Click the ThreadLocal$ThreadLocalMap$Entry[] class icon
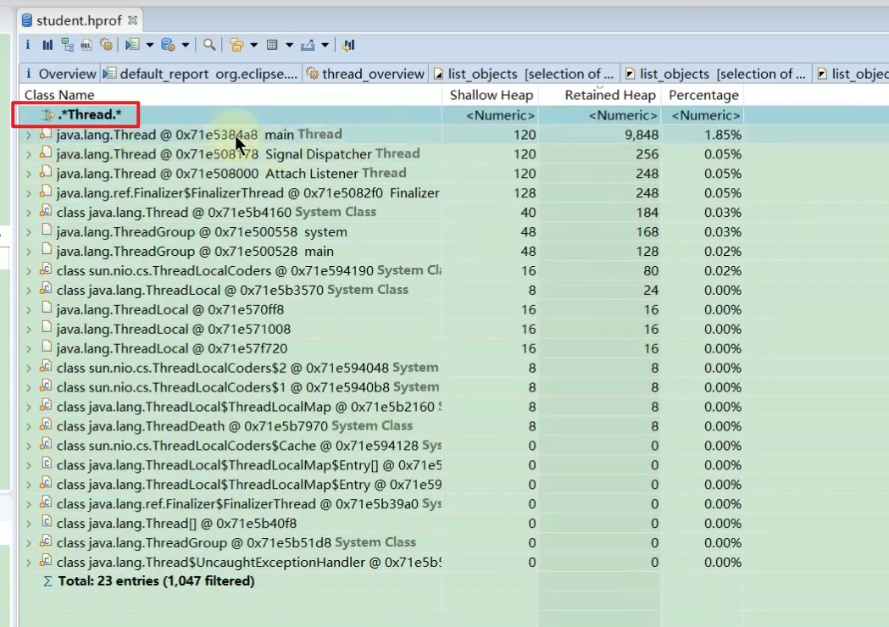Screen dimensions: 889x627 click(x=47, y=463)
